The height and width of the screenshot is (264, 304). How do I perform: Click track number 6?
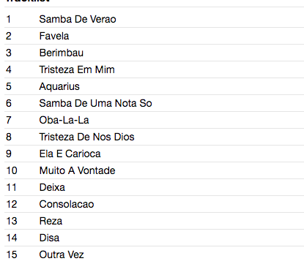[9, 103]
